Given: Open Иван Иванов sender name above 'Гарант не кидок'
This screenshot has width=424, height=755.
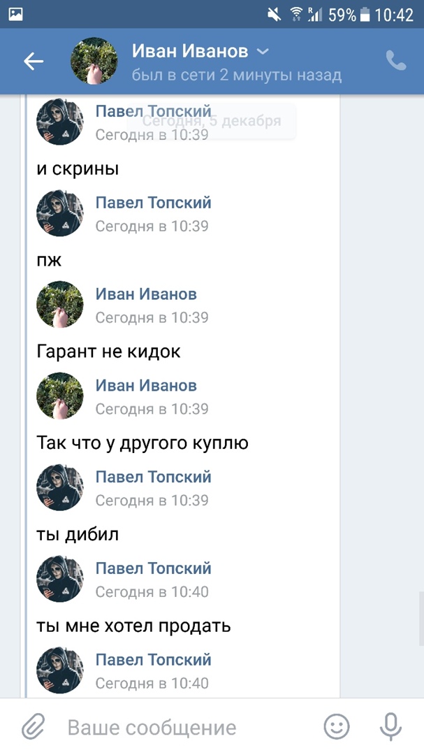Looking at the screenshot, I should click(x=146, y=294).
